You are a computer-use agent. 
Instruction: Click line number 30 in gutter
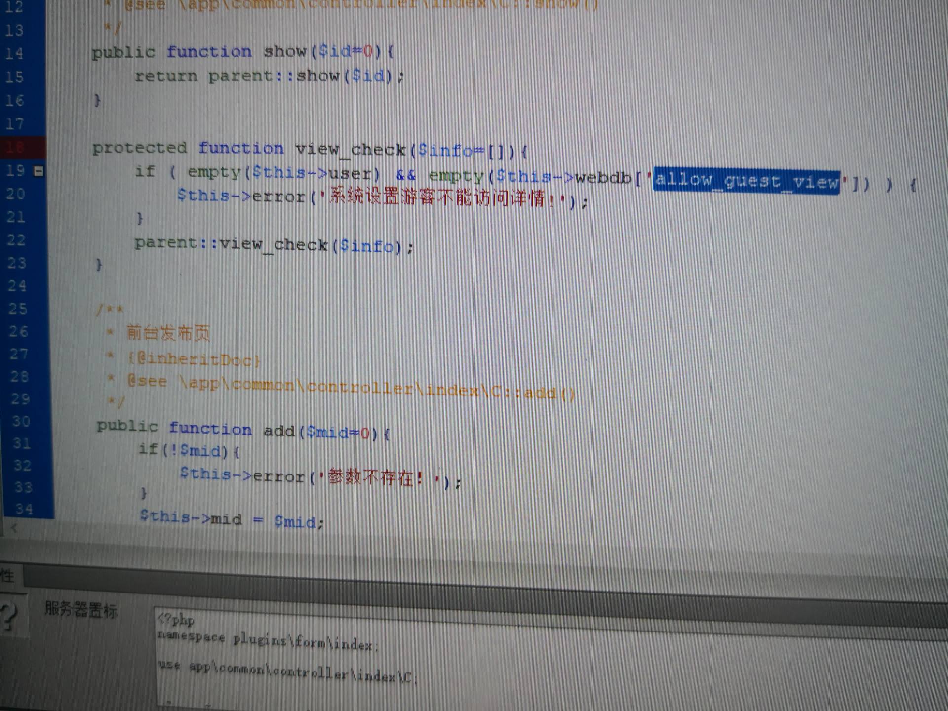coord(21,421)
